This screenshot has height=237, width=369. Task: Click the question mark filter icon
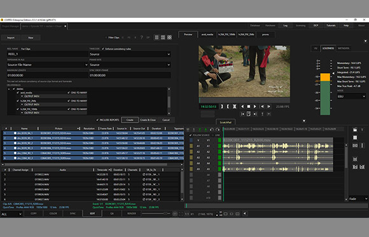click(141, 37)
